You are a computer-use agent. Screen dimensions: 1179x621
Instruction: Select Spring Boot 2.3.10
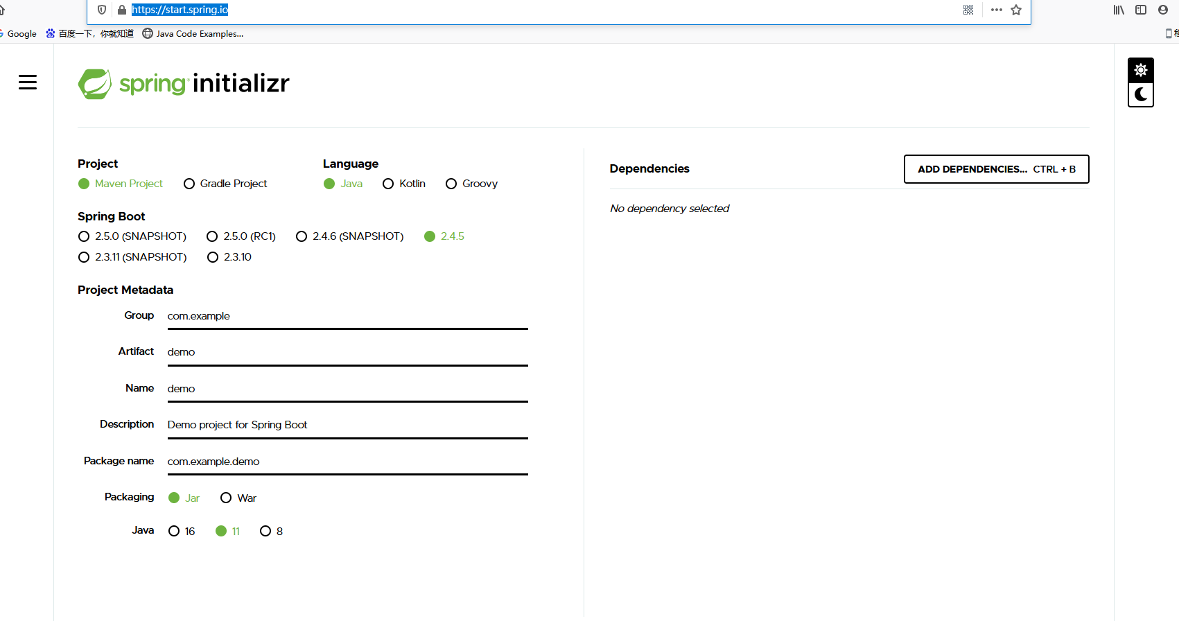click(x=229, y=257)
